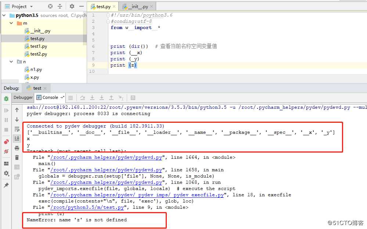Collapse the python3.5 root folder

tap(4, 15)
